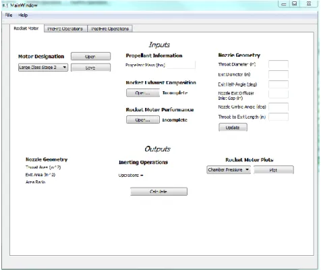Image resolution: width=321 pixels, height=270 pixels.
Task: Click the Propellant Mass input field
Action: coord(181,65)
